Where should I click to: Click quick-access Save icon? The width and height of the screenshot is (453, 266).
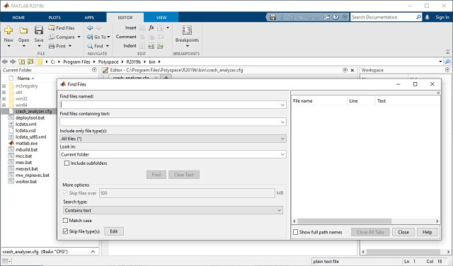click(273, 17)
